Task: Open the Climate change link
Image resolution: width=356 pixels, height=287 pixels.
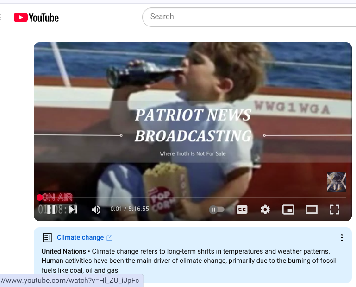Action: [x=81, y=237]
